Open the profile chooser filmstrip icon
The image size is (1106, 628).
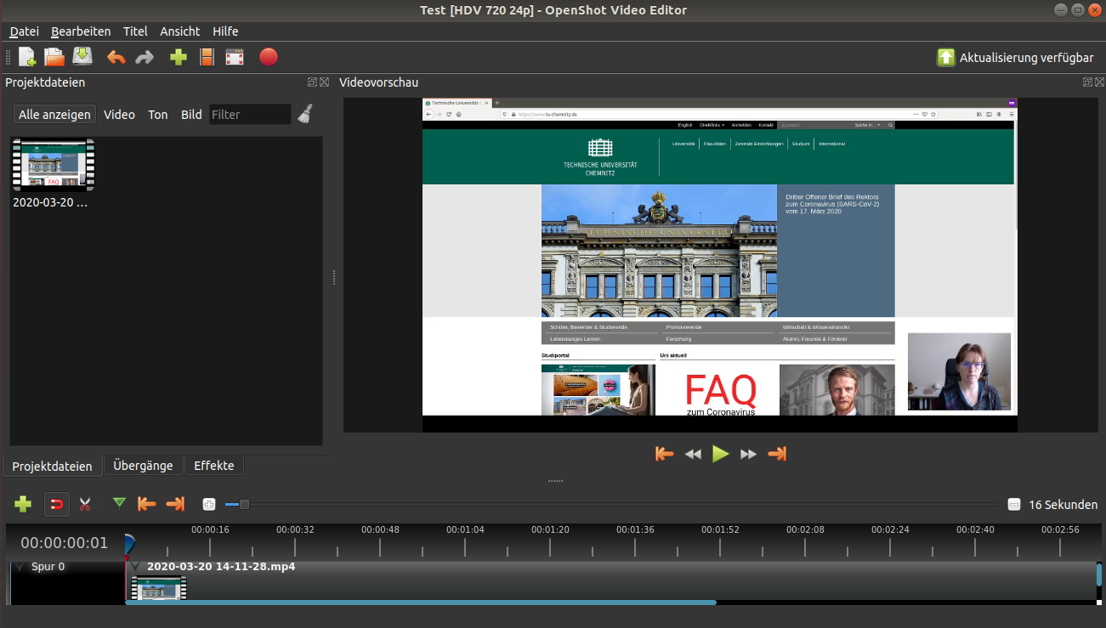pyautogui.click(x=207, y=57)
